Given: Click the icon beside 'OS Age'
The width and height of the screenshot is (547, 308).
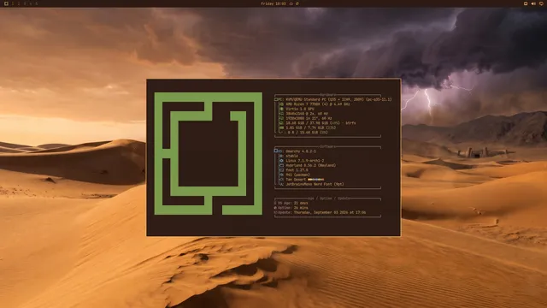Looking at the screenshot, I should click(x=275, y=203).
